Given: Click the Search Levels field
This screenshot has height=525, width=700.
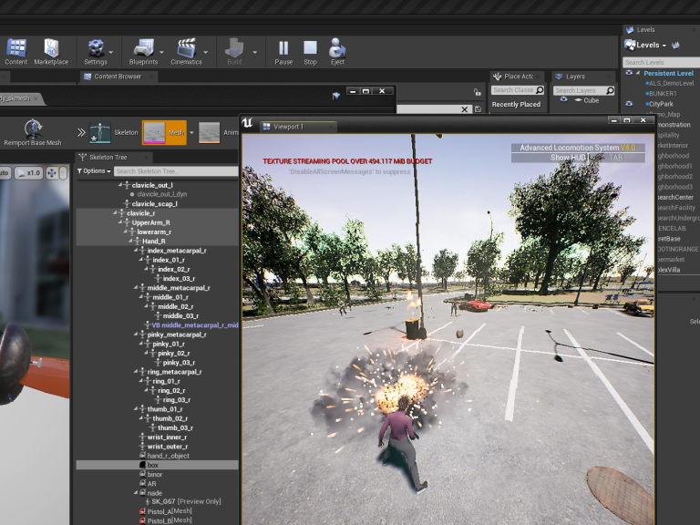Looking at the screenshot, I should click(x=661, y=62).
